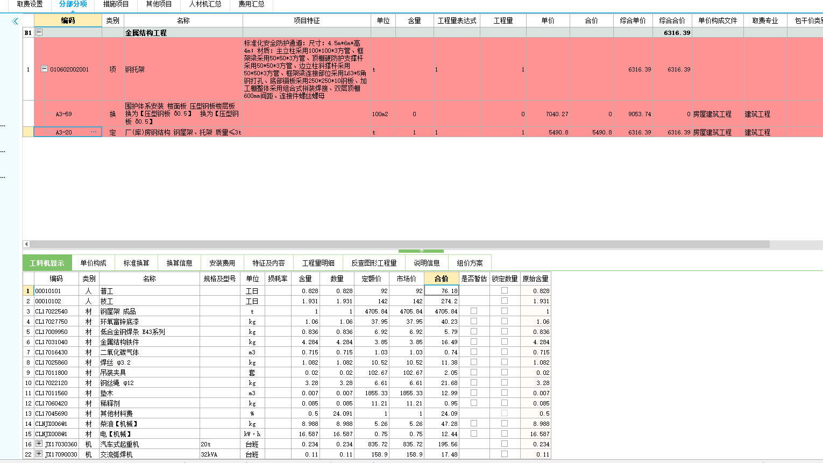The height and width of the screenshot is (463, 823).
Task: Collapse item 010602002001 tree node
Action: pyautogui.click(x=44, y=69)
